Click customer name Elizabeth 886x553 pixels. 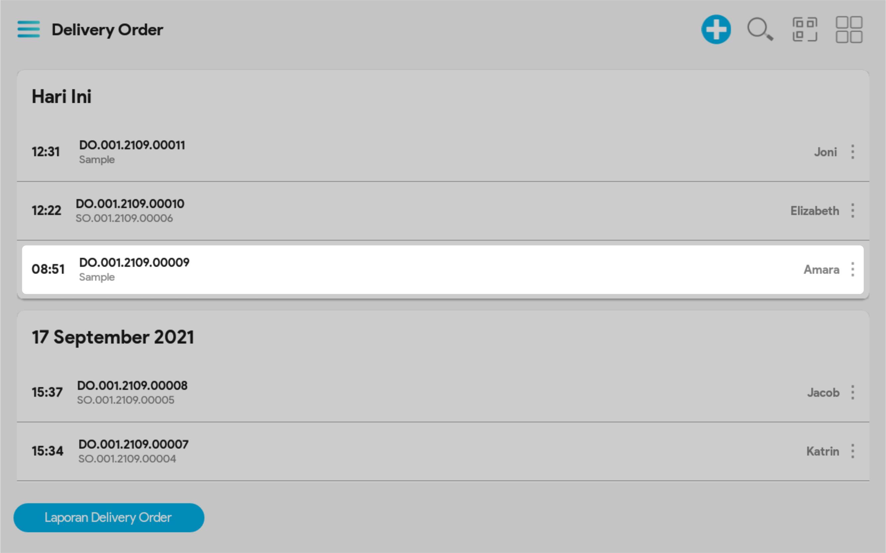(815, 211)
